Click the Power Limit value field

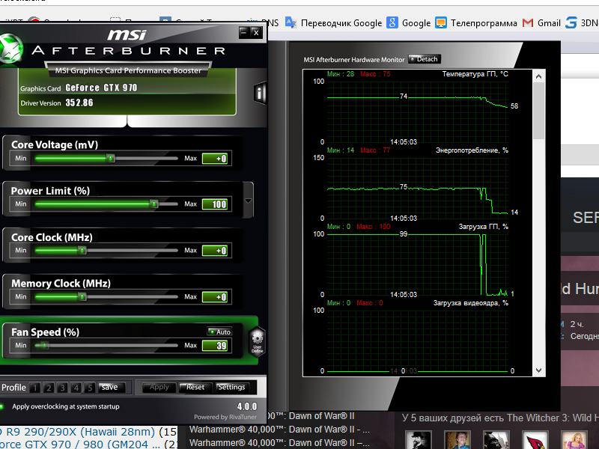click(216, 204)
